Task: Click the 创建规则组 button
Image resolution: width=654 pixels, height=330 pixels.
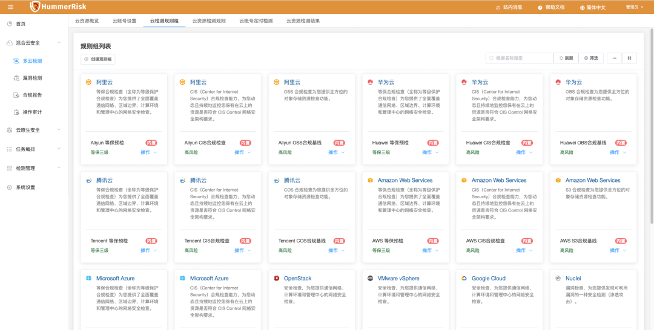Action: click(98, 59)
